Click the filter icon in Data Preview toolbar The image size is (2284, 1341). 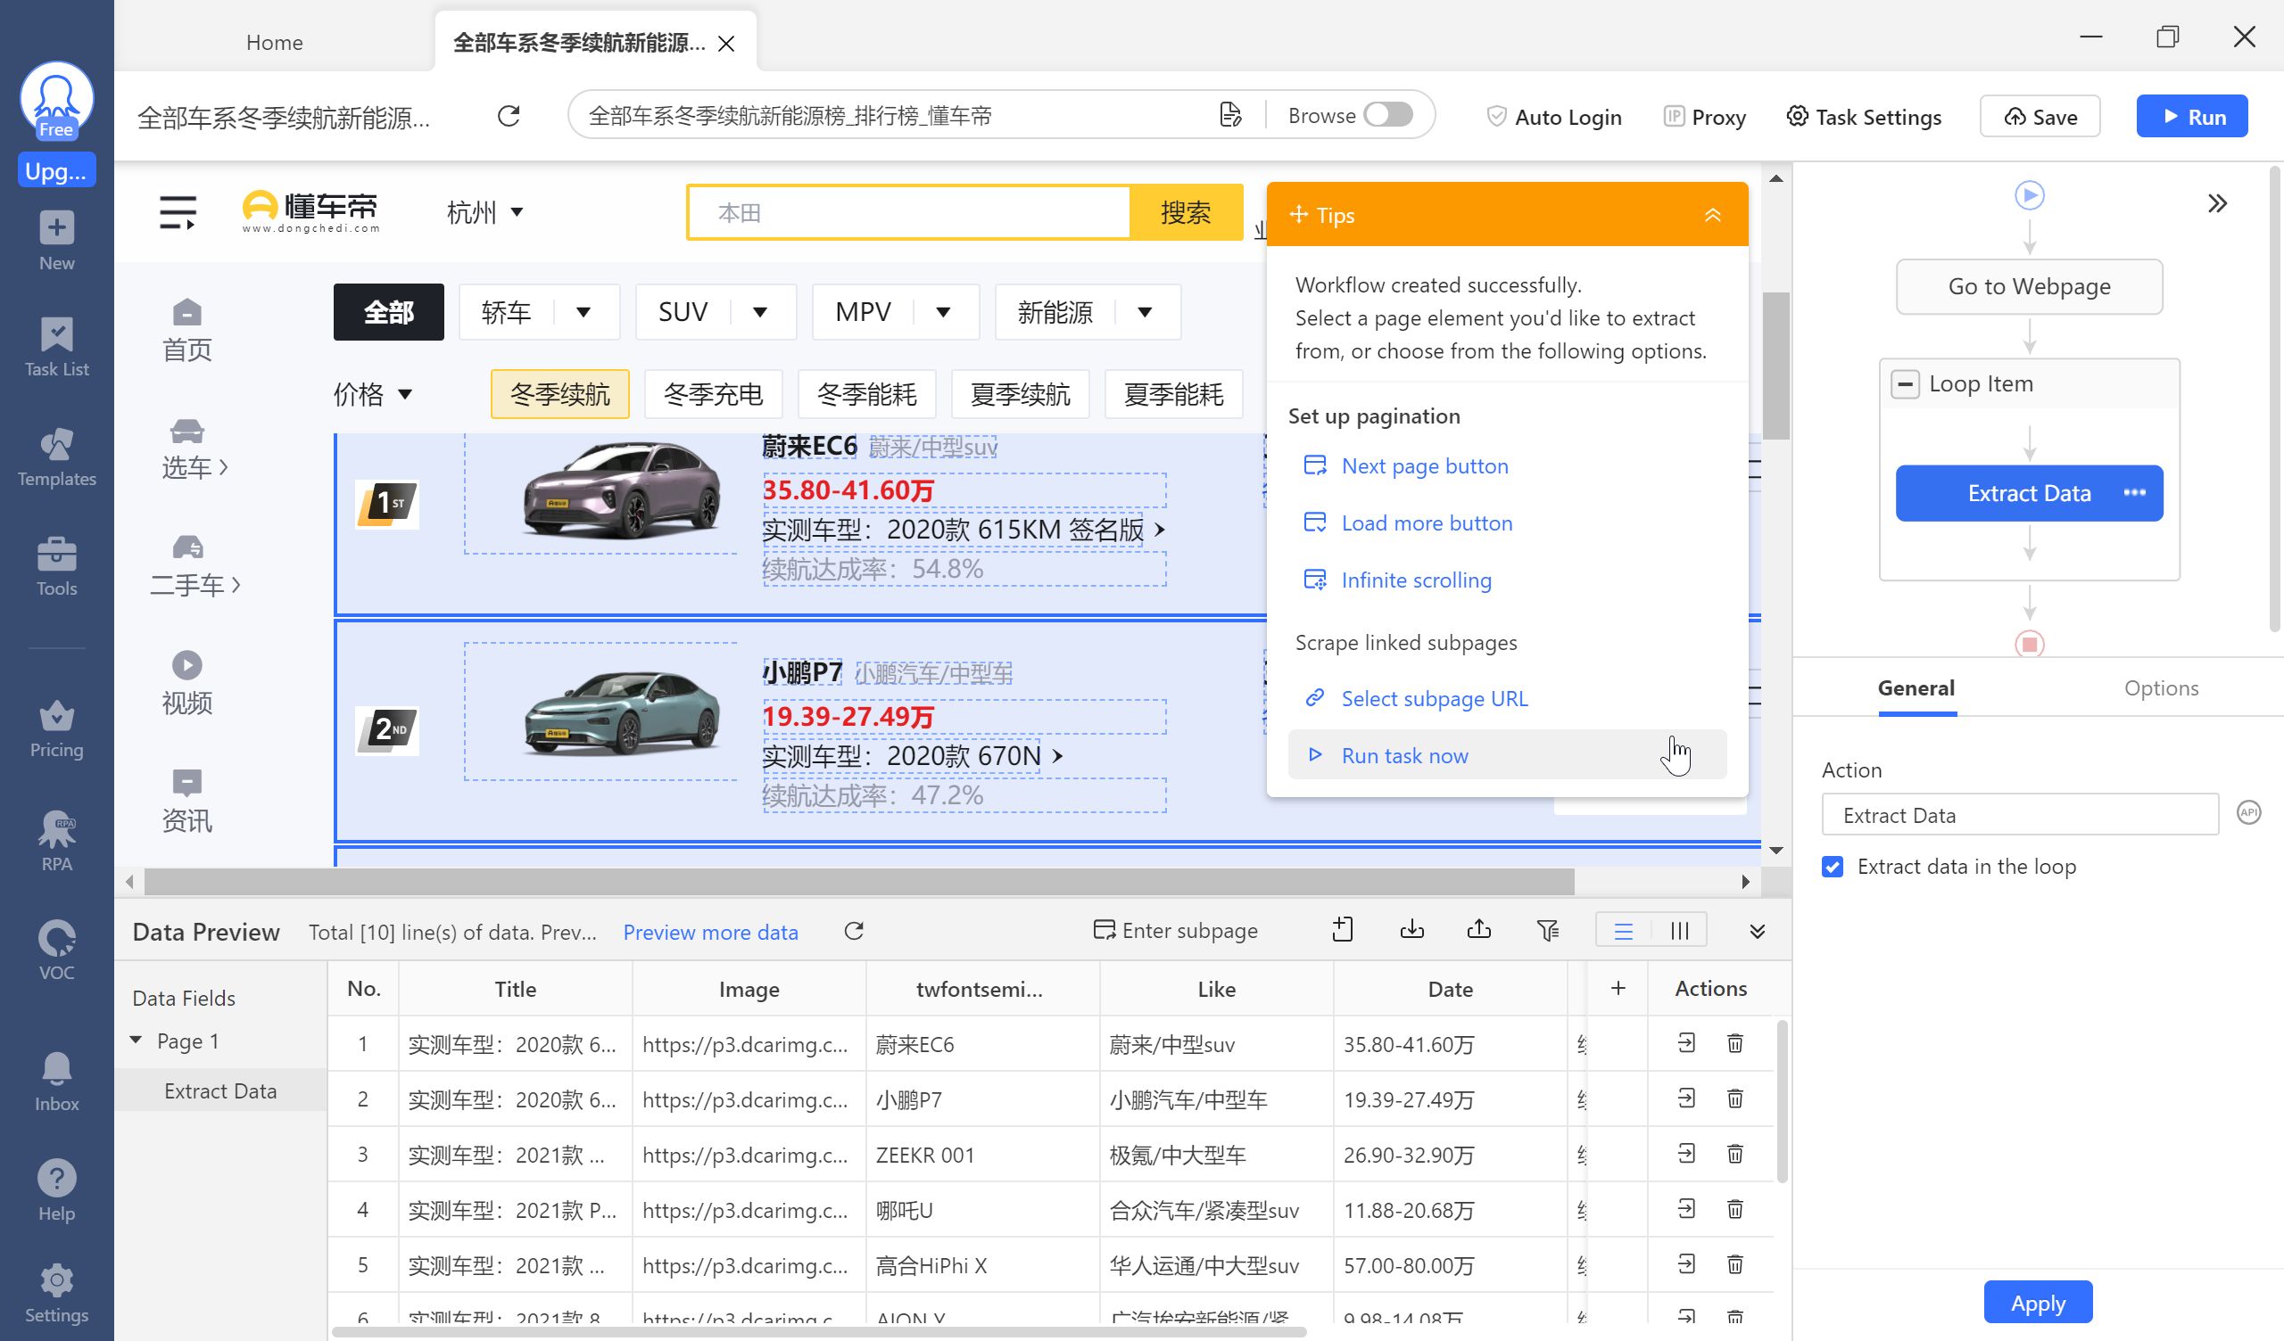tap(1548, 931)
